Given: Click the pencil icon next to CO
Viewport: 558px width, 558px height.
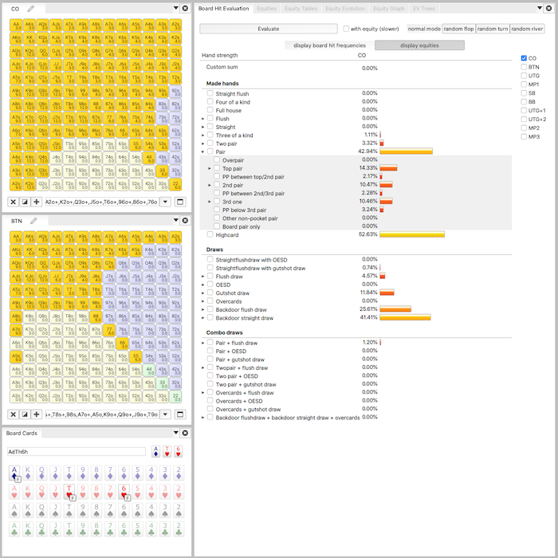Looking at the screenshot, I should pyautogui.click(x=30, y=9).
